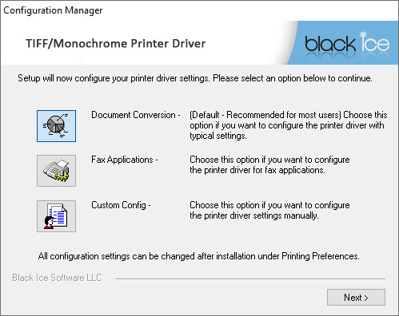This screenshot has height=316, width=399.
Task: Choose the Fax Applications fax machine icon
Action: [x=56, y=171]
